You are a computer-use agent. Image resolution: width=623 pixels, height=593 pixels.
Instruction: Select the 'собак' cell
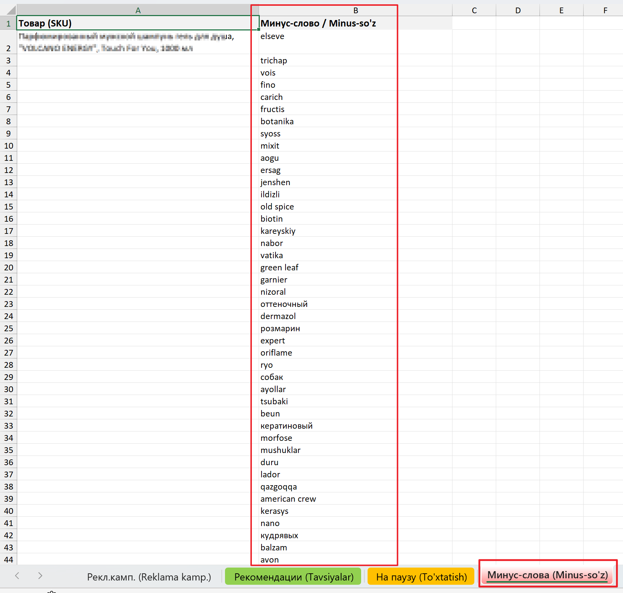coord(355,377)
